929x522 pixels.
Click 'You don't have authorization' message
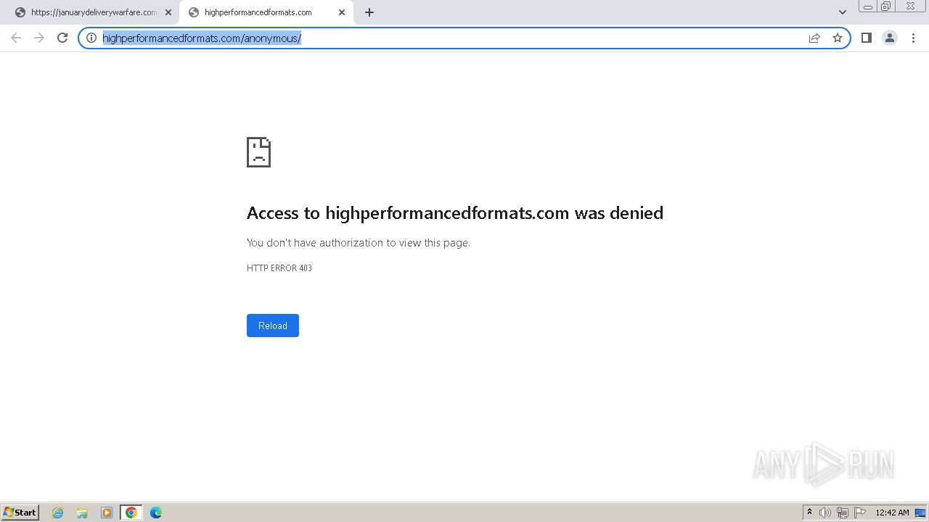click(359, 243)
